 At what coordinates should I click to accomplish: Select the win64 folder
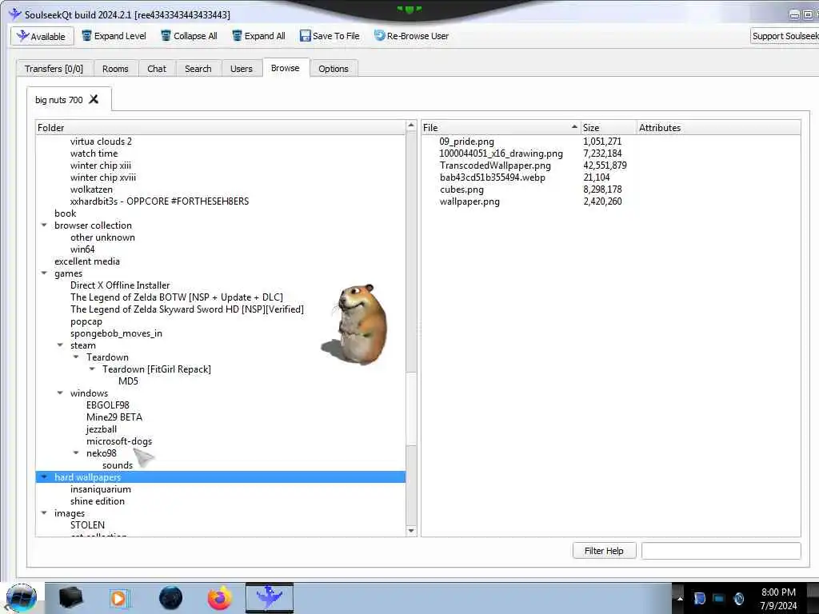coord(82,249)
